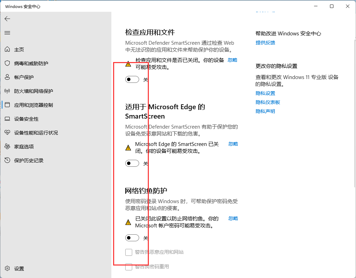Open the 隐私仪表板 link

pos(268,102)
